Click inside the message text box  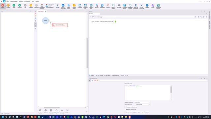147,93
